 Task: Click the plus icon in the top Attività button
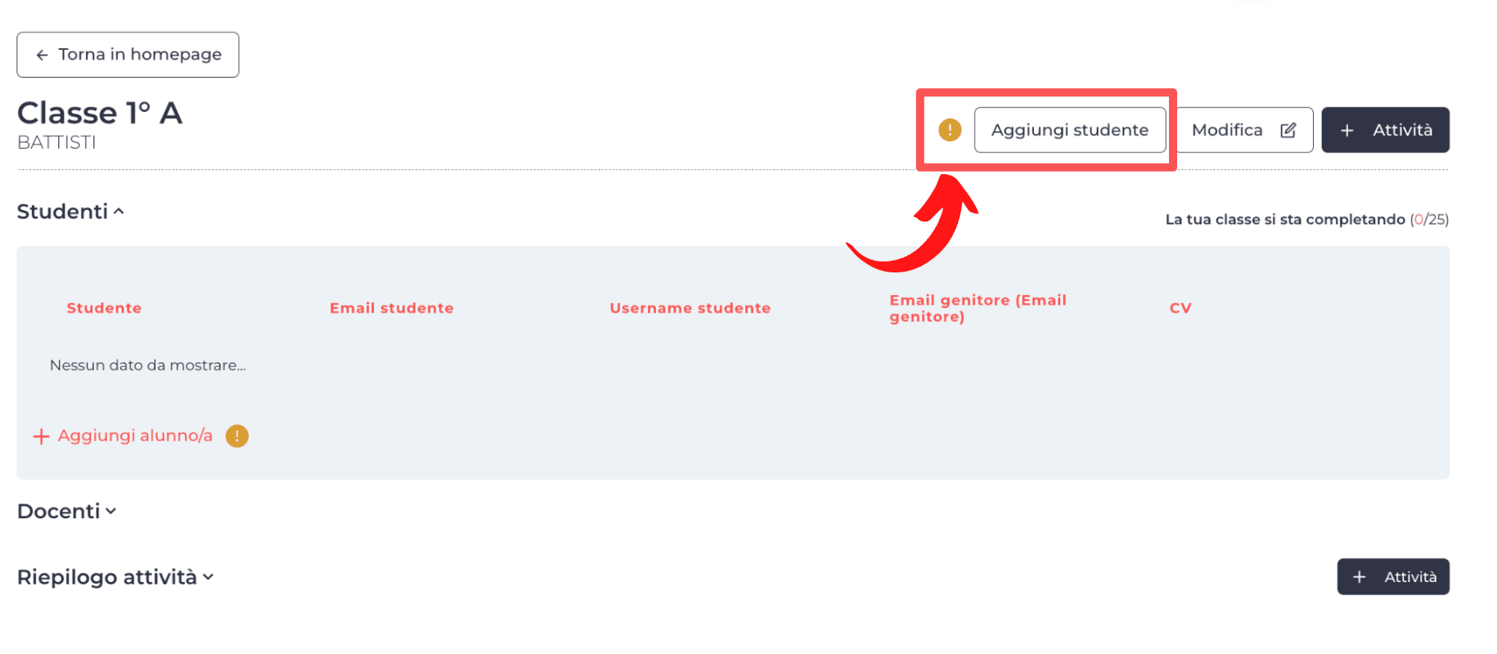[1347, 131]
